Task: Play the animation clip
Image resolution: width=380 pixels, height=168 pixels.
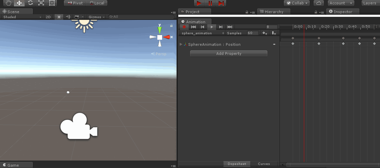Action: click(212, 27)
